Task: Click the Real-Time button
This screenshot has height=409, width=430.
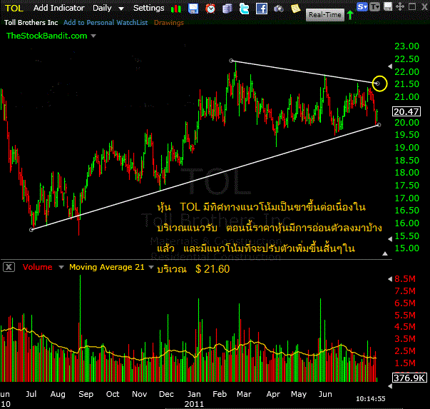Action: pyautogui.click(x=325, y=14)
